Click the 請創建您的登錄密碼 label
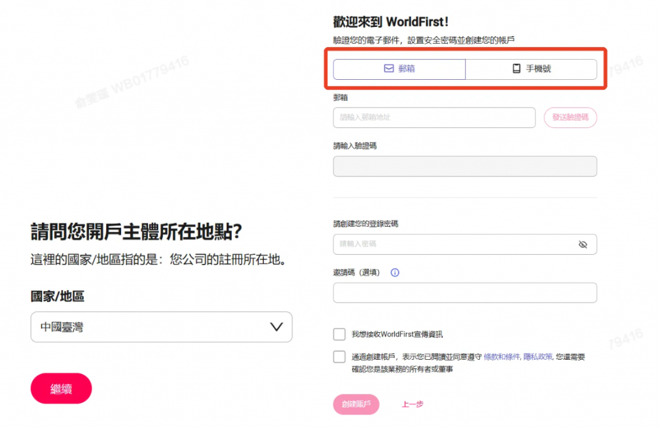This screenshot has width=659, height=428. (x=366, y=224)
